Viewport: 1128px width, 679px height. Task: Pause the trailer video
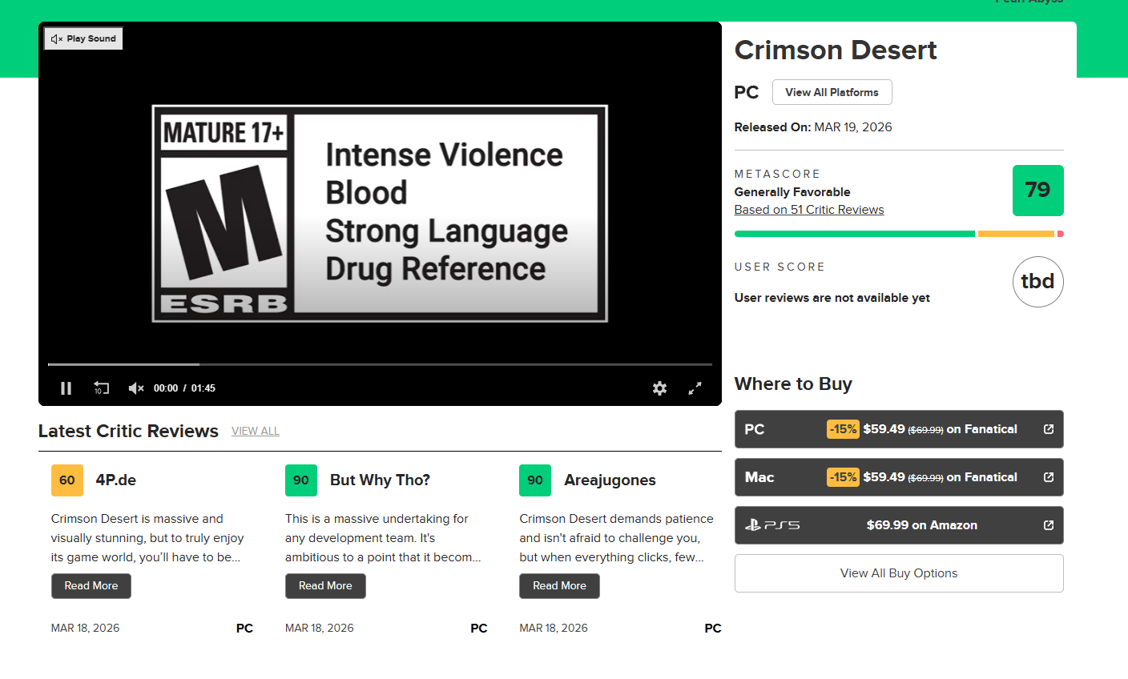click(x=66, y=388)
